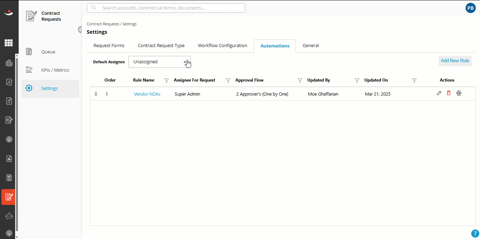Click the Assignee For Request header text

pos(194,80)
